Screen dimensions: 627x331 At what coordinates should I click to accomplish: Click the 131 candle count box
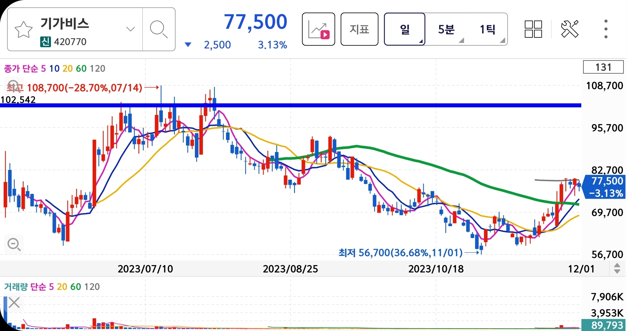[x=603, y=67]
